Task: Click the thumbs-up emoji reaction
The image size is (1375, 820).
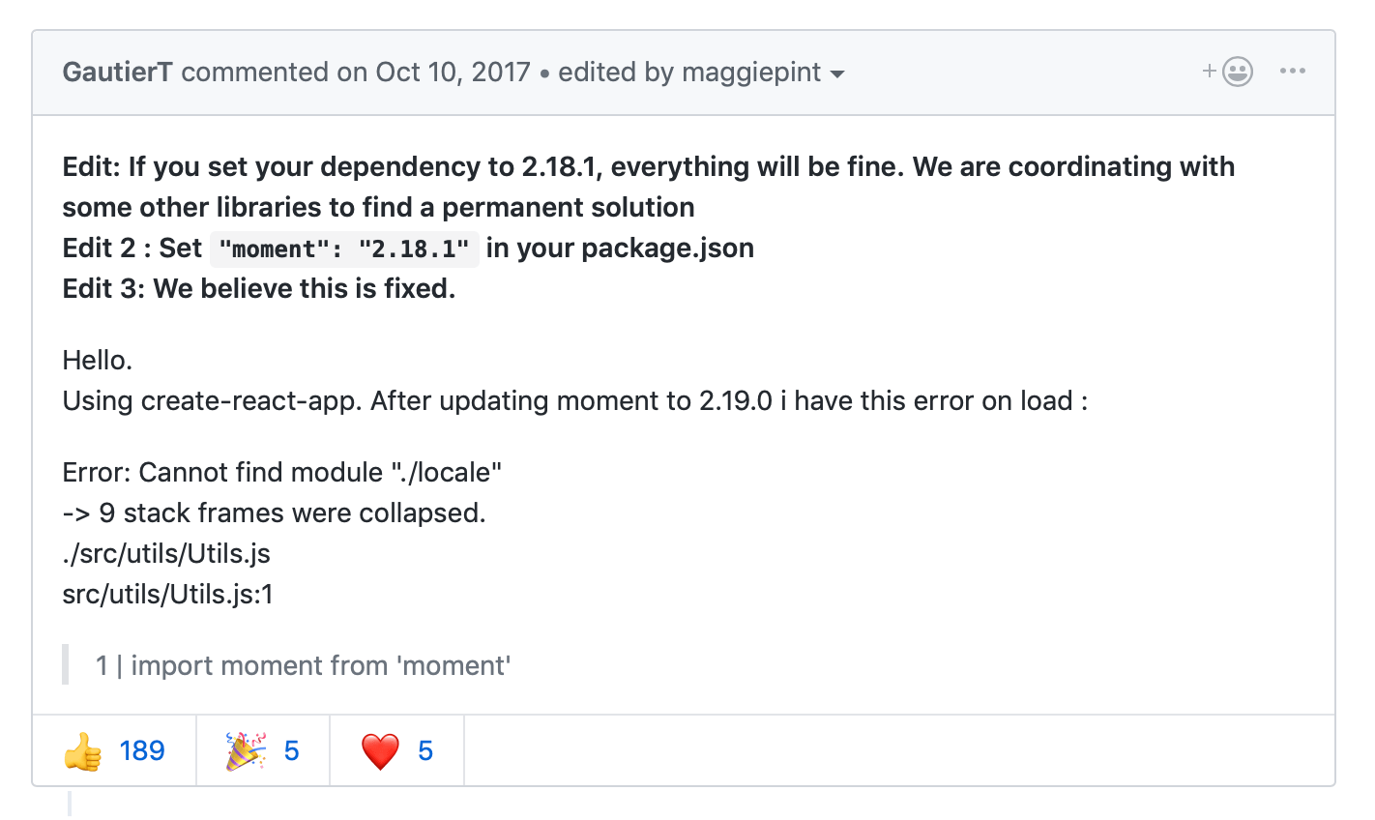Action: click(83, 751)
